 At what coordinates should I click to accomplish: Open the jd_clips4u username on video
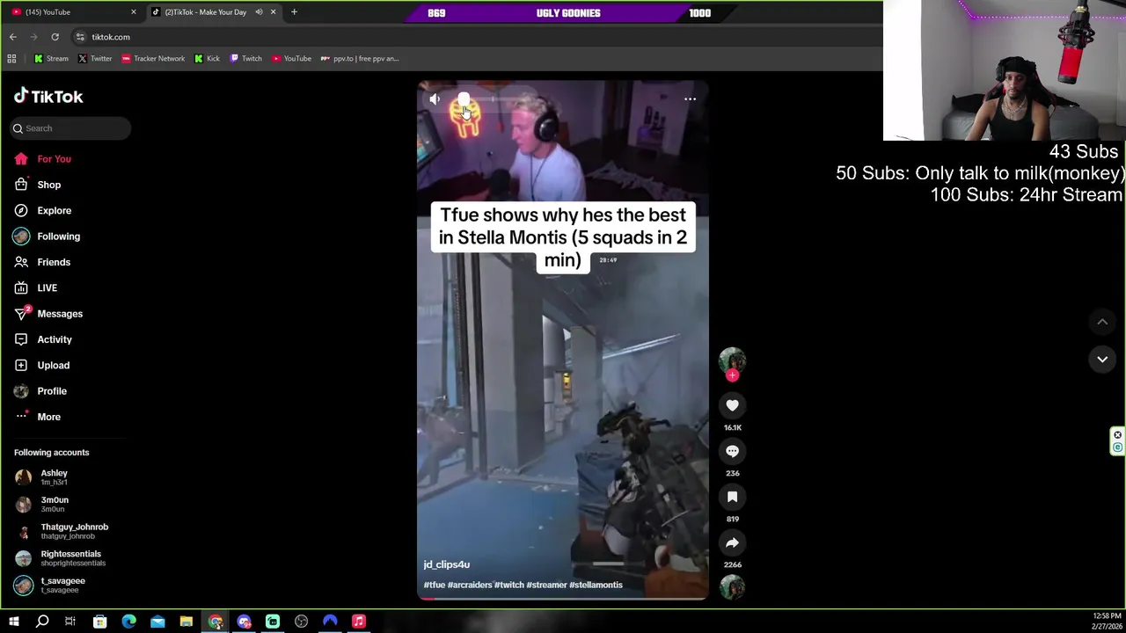(446, 564)
